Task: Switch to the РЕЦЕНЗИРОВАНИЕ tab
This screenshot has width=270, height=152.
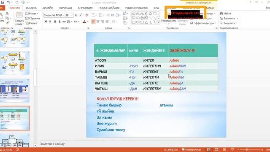Action: [x=137, y=8]
